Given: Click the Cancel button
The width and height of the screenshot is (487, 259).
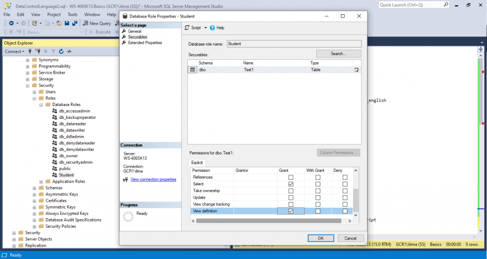Looking at the screenshot, I should point(351,238).
